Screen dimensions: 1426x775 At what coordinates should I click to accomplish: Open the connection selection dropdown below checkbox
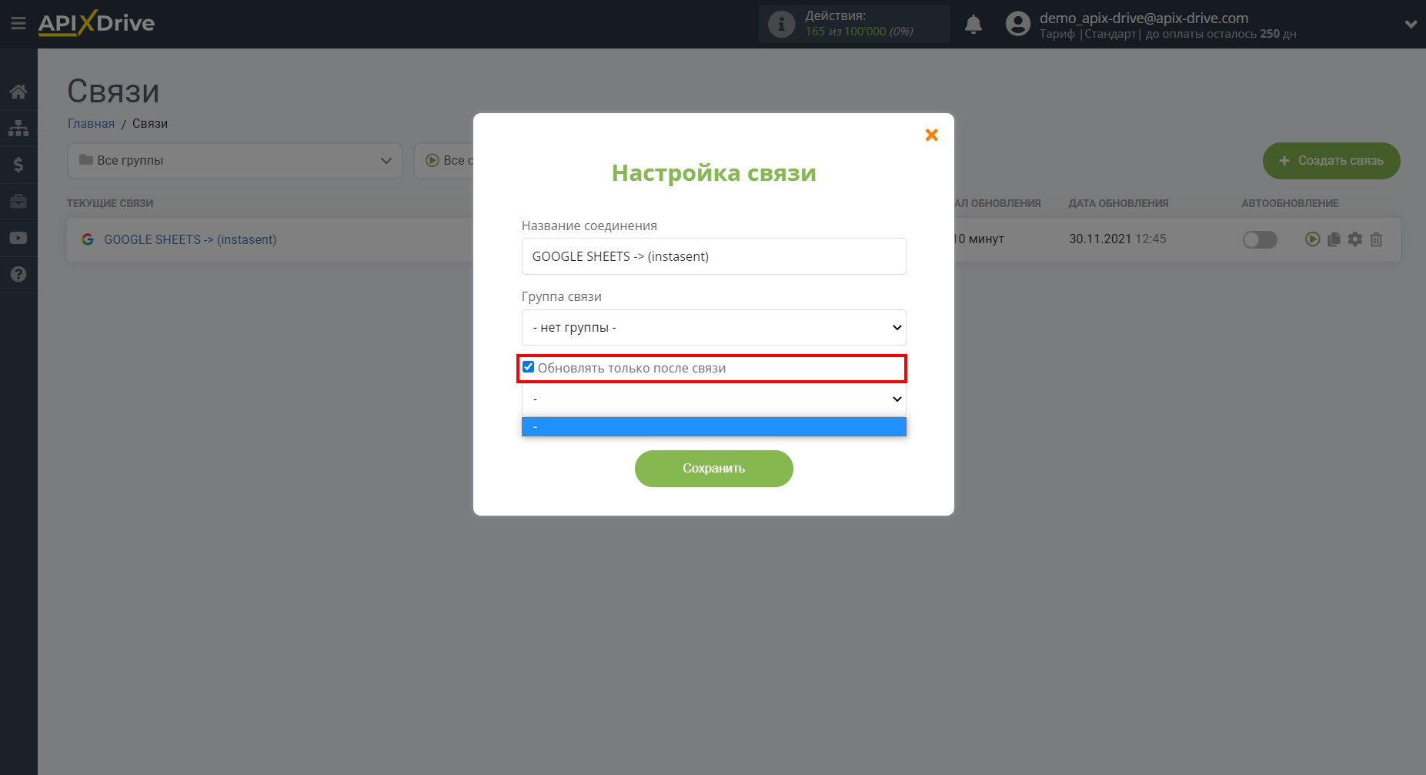[713, 399]
